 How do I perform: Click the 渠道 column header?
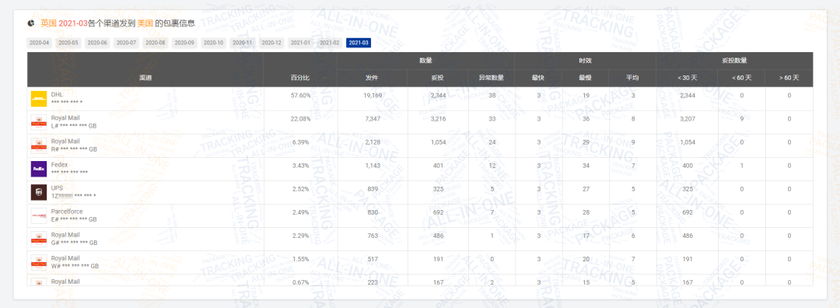(x=145, y=79)
